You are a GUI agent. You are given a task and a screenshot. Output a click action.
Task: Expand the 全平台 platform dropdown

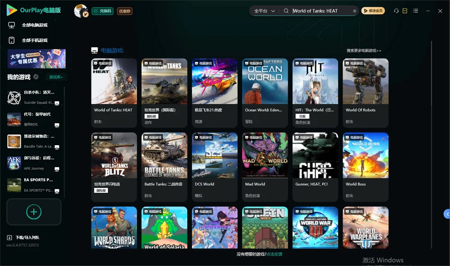coord(264,11)
